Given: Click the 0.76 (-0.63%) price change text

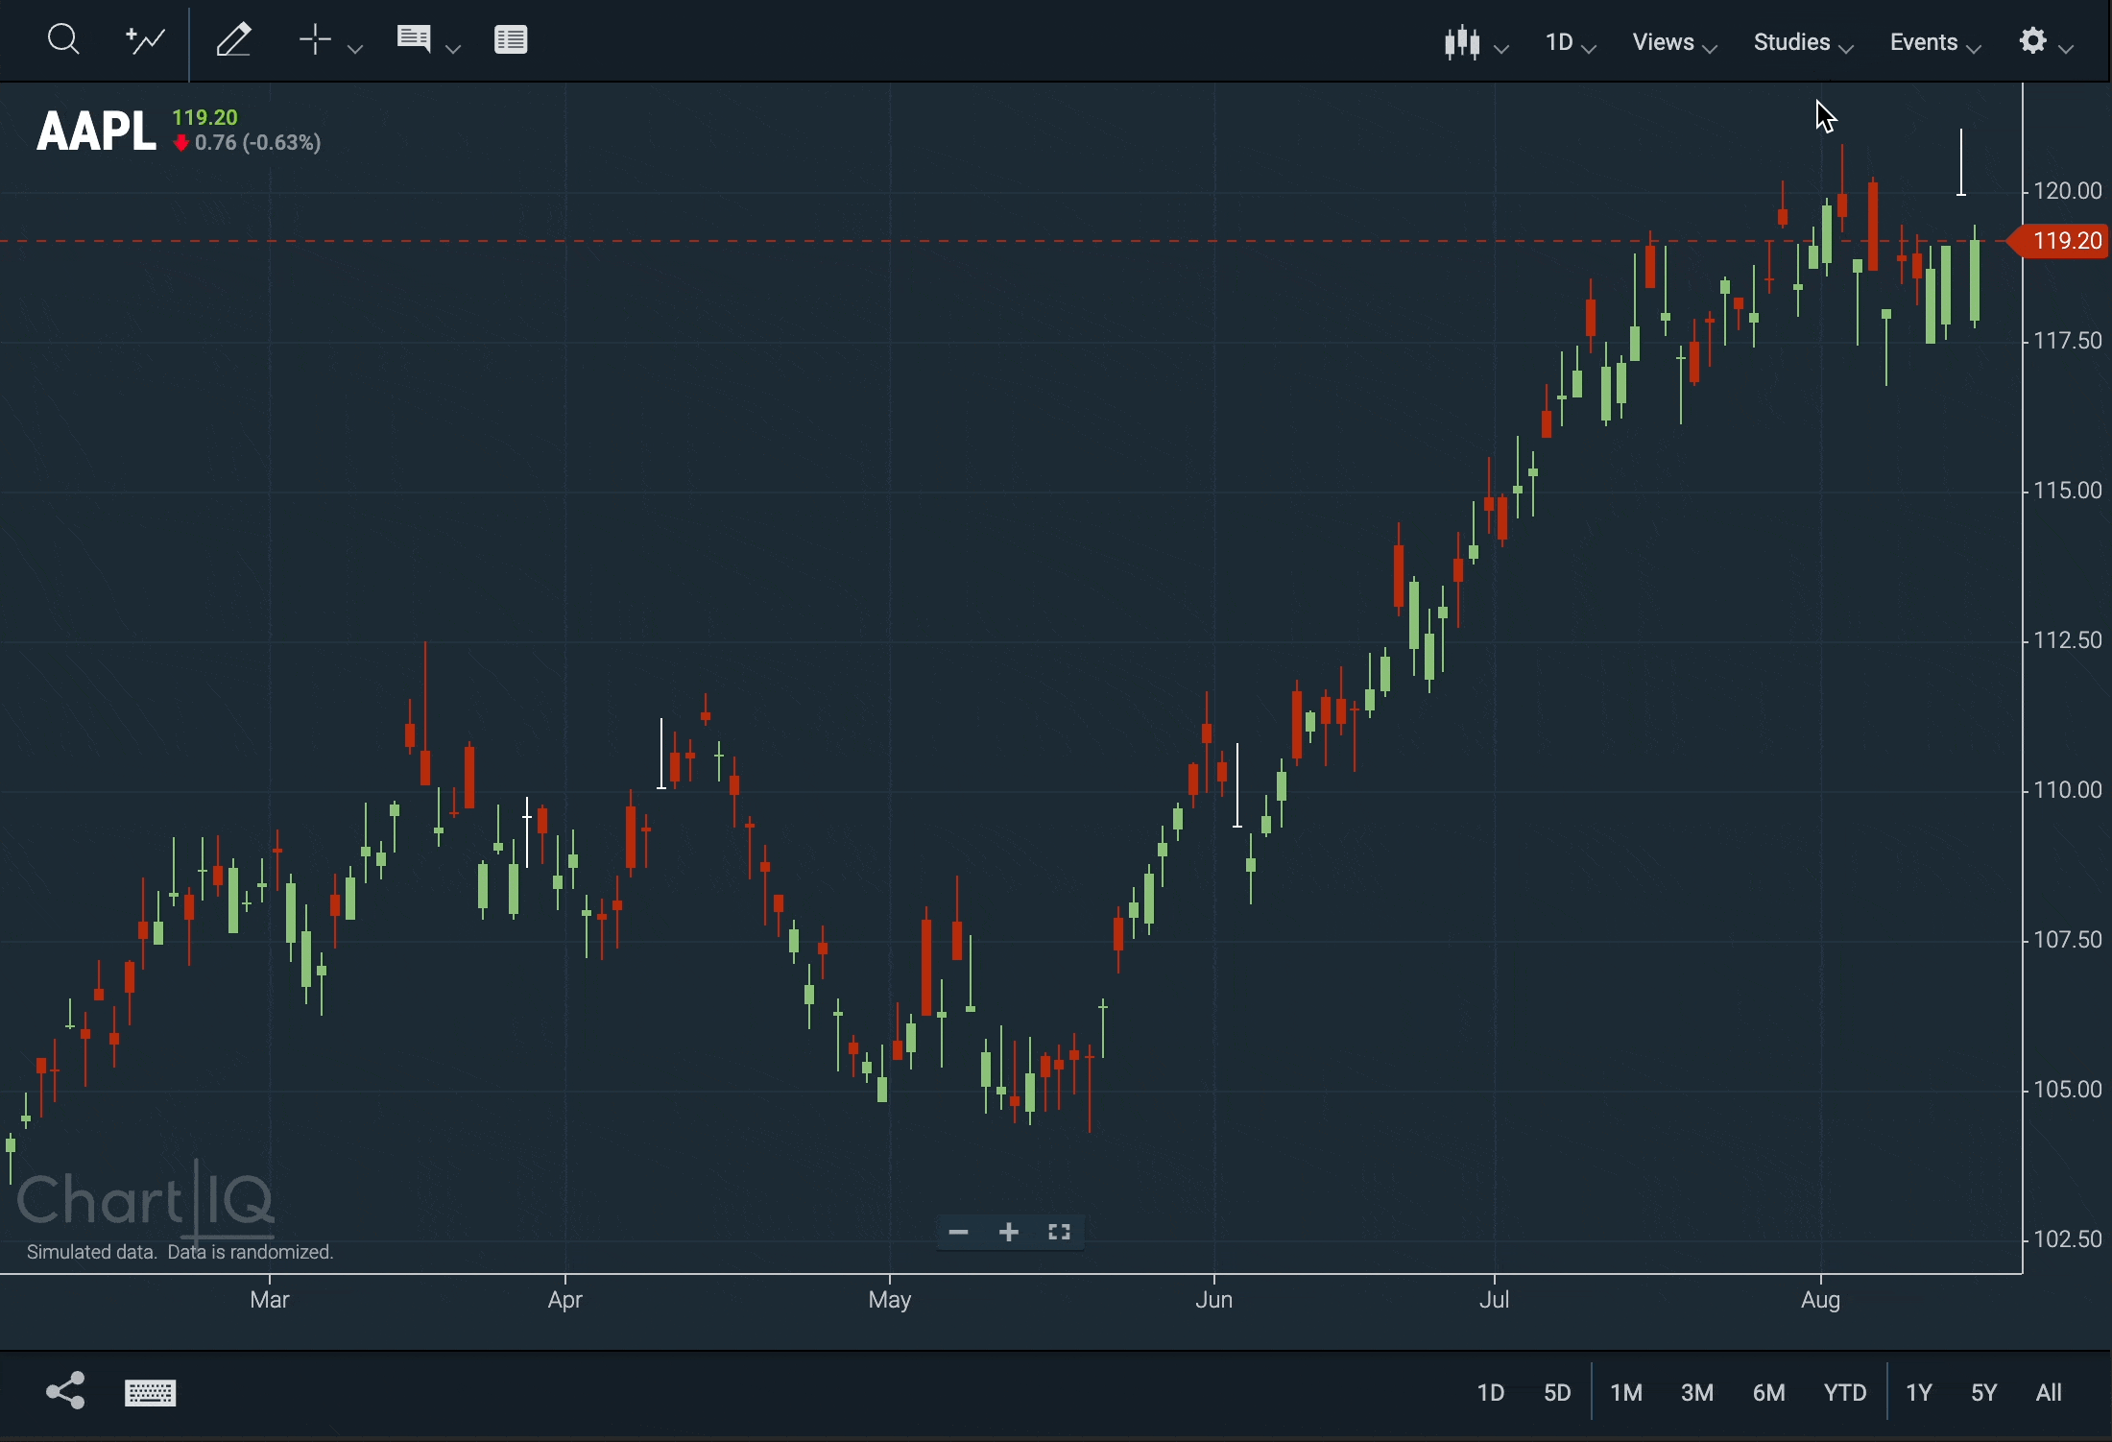Looking at the screenshot, I should point(257,144).
